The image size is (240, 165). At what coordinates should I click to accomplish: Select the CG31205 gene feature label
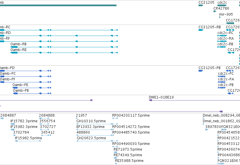[x=206, y=3]
